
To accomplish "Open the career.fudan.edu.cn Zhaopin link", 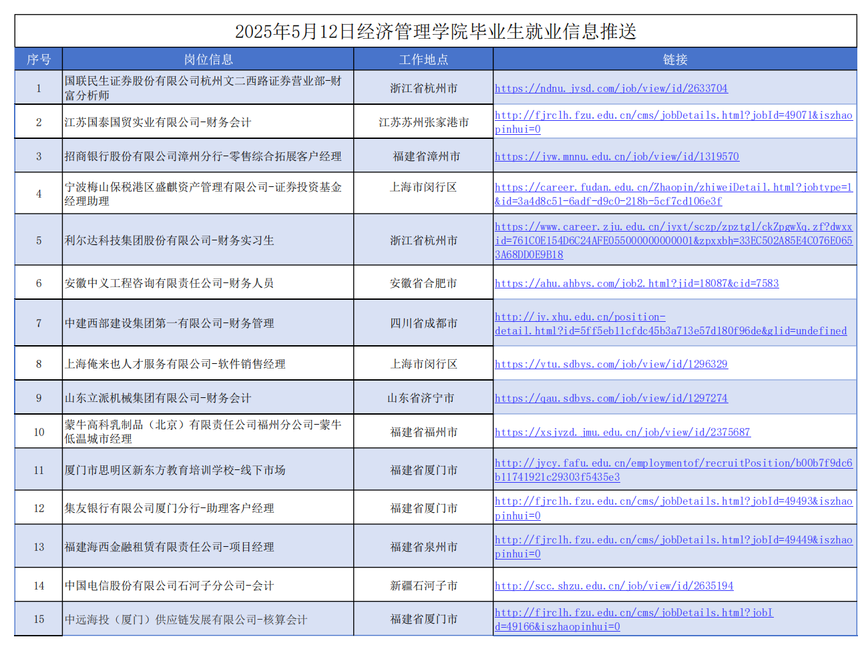I will [x=673, y=188].
